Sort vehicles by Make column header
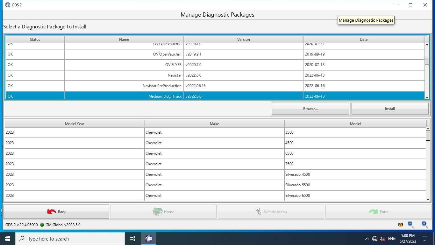435x245 pixels. point(214,123)
